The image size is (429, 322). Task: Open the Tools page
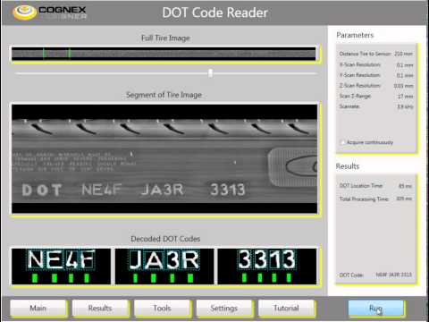pyautogui.click(x=162, y=308)
